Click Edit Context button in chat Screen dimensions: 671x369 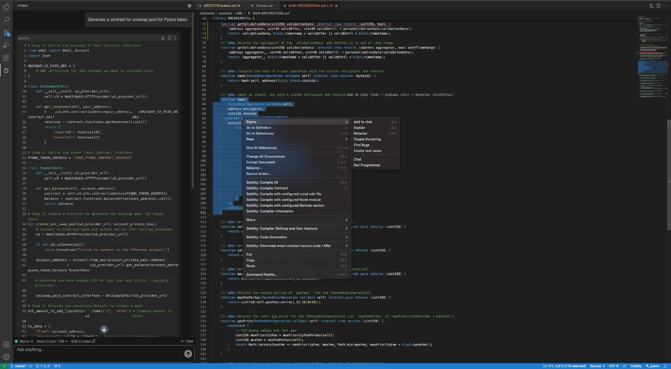tap(83, 341)
